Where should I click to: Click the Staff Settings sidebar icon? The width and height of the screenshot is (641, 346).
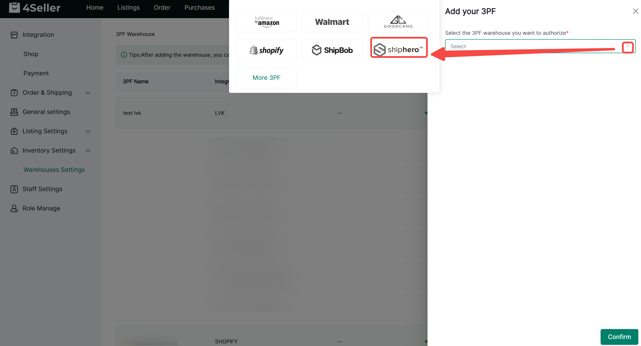(x=14, y=189)
